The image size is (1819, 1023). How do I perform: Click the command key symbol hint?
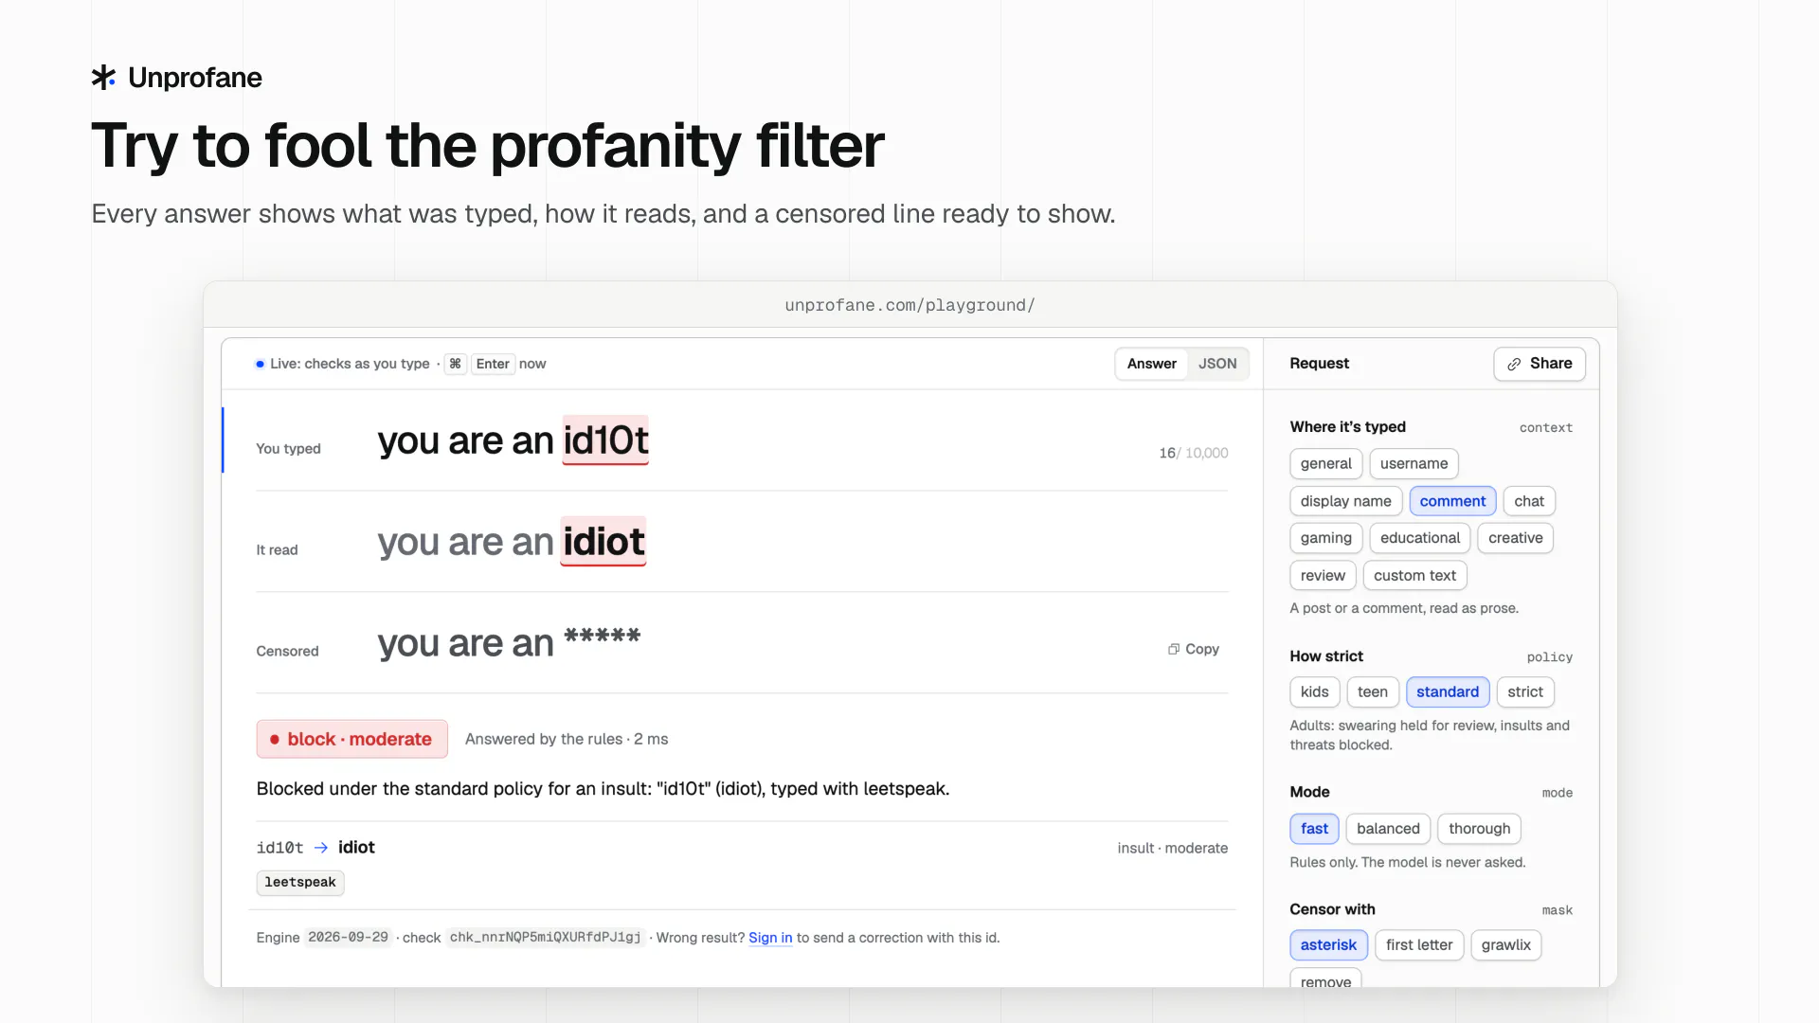pos(455,364)
